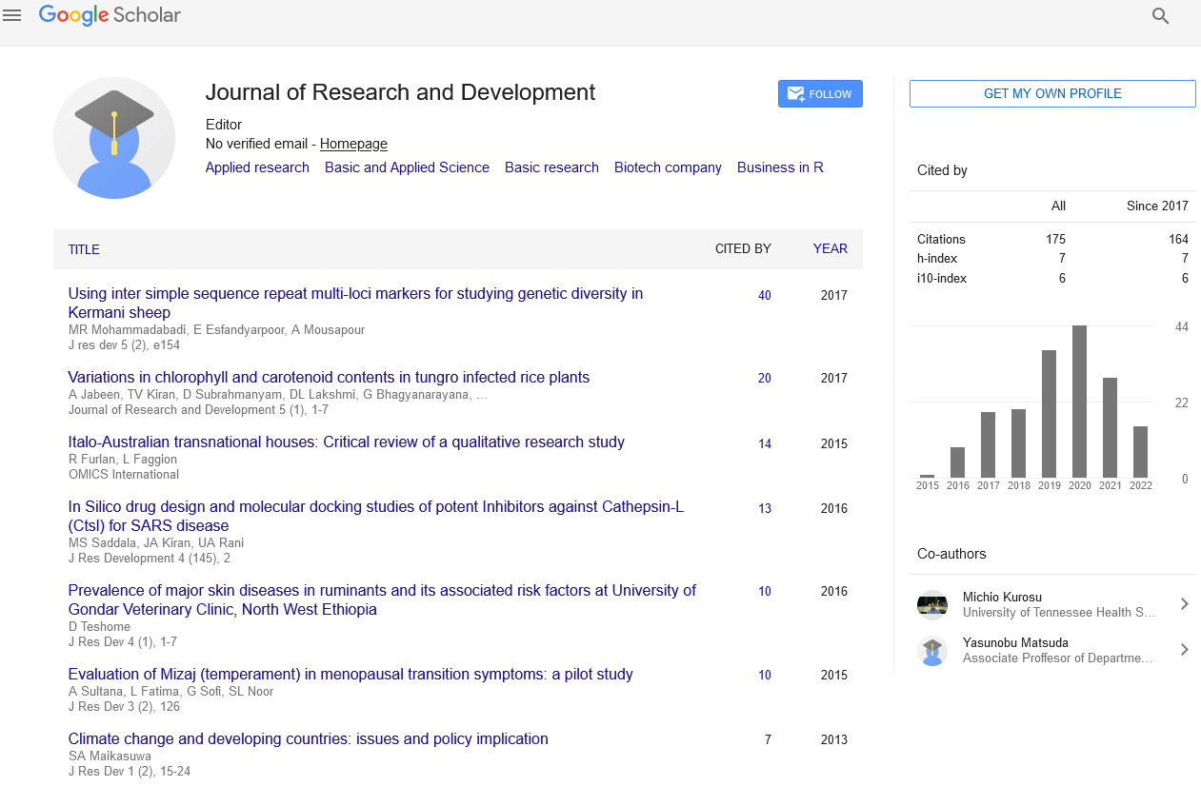
Task: Open the Homepage link
Action: point(353,144)
